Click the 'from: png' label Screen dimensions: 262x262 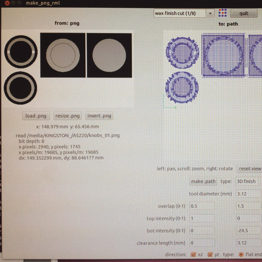67,23
